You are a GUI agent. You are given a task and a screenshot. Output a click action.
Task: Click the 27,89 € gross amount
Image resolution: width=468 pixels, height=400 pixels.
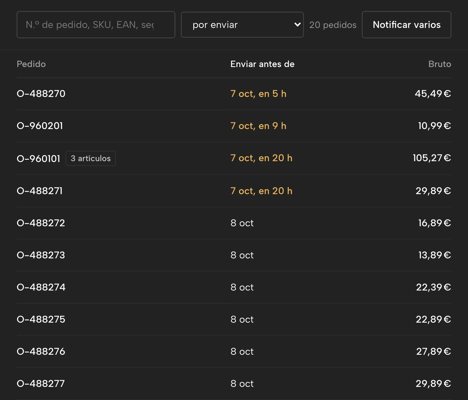coord(434,351)
